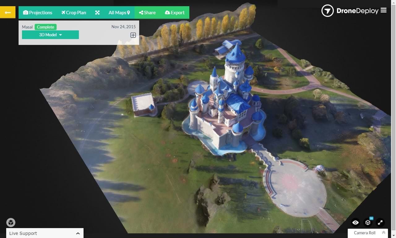
Task: Click the fit-to-extent arrows icon
Action: [97, 13]
